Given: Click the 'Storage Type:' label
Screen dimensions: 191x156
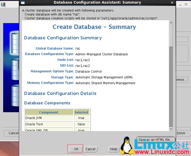Looking at the screenshot, I should pyautogui.click(x=62, y=77).
